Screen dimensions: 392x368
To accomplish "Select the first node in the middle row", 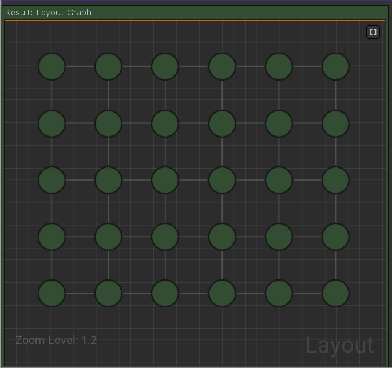I will click(52, 180).
